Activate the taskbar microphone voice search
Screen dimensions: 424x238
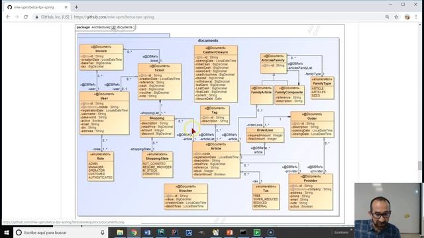click(103, 232)
